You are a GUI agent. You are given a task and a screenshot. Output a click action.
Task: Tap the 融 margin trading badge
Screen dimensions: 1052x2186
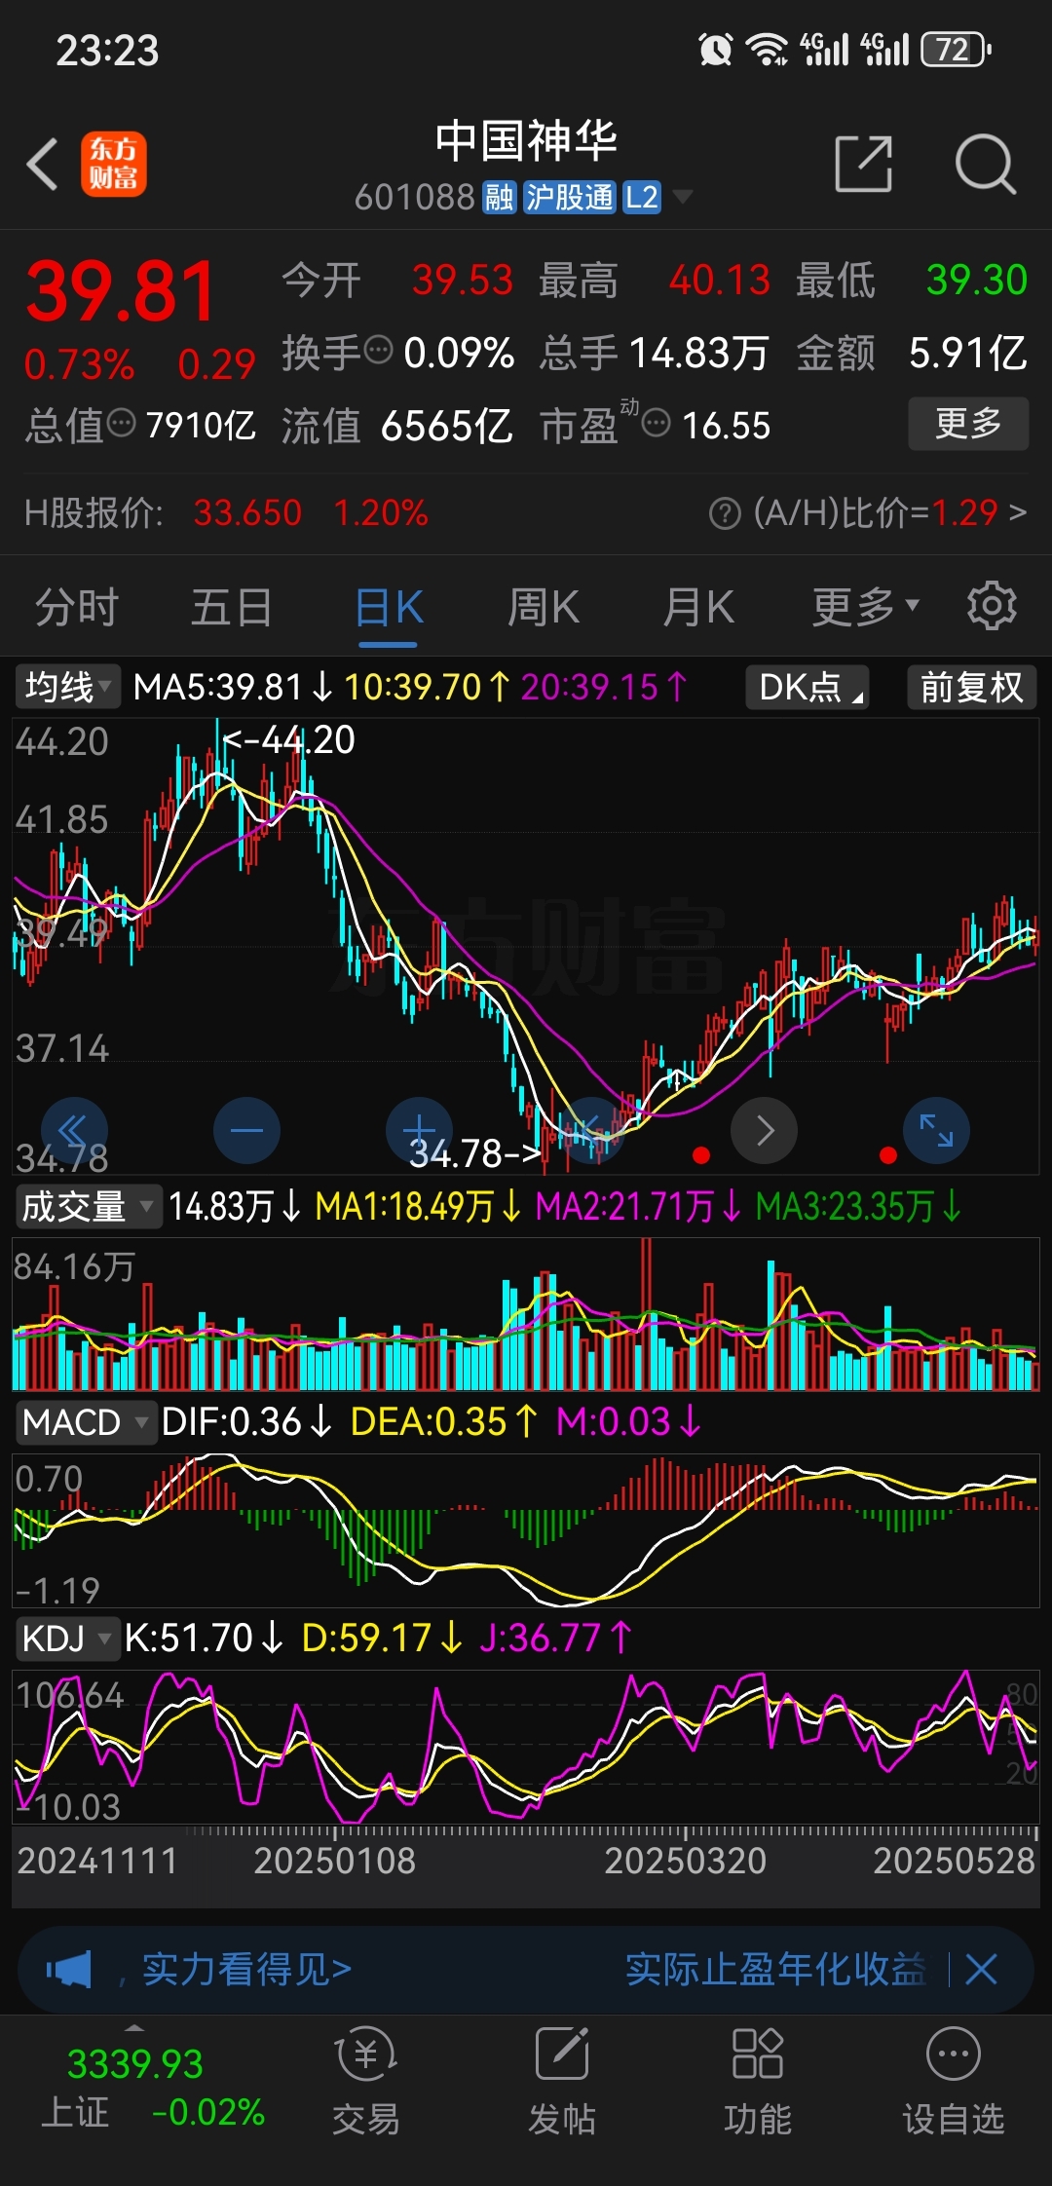coord(500,198)
